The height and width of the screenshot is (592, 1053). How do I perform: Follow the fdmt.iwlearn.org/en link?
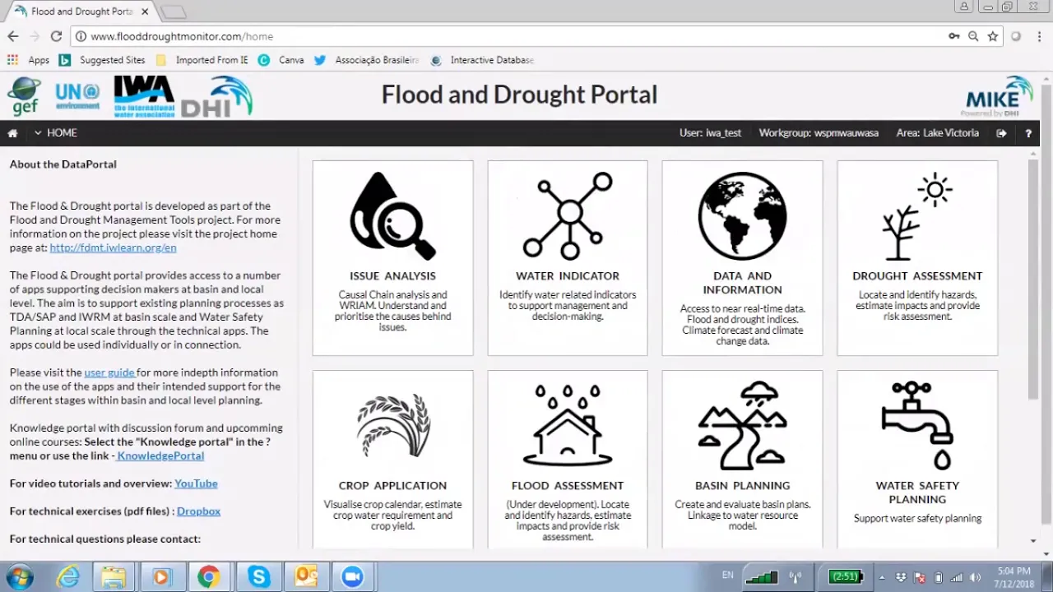(x=113, y=247)
